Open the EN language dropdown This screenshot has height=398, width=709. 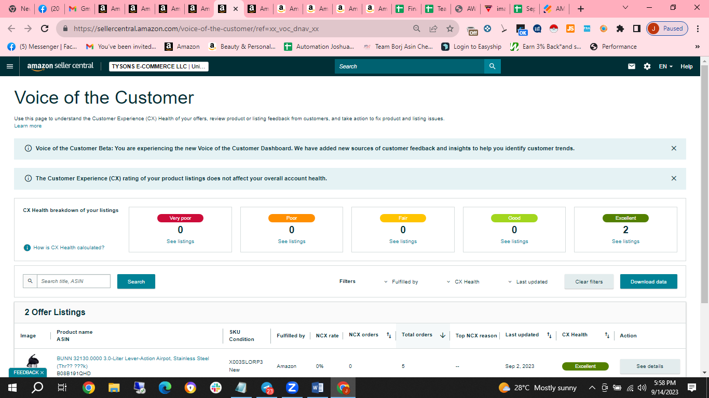click(666, 66)
